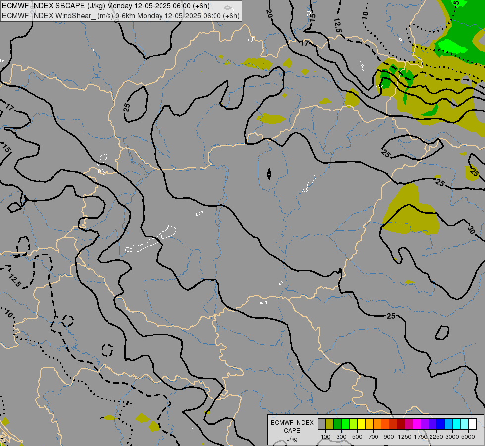Choose the bright magenta legend swatch
Viewport: 485px width, 446px height.
[417, 424]
